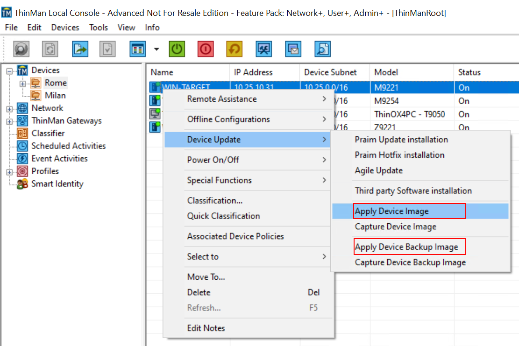Viewport: 519px width, 346px height.
Task: Click the tools configuration monitor toolbar icon
Action: (264, 49)
